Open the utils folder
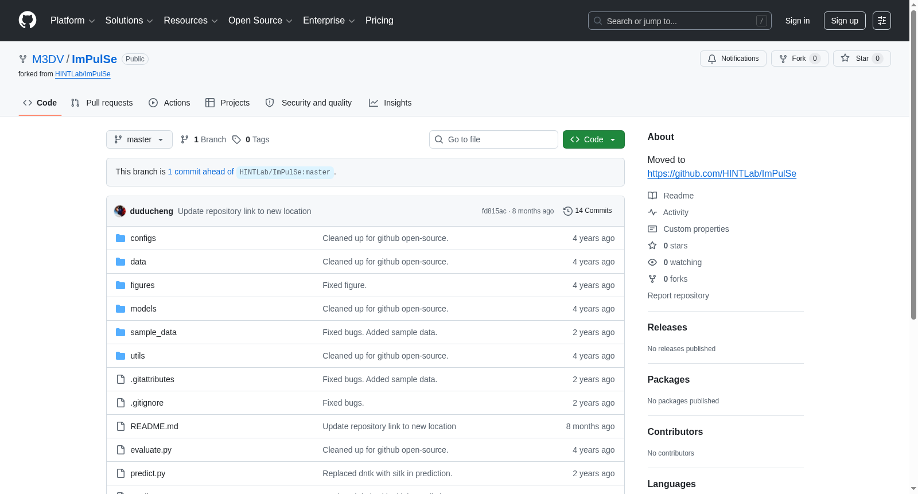Screen dimensions: 918x494 138,356
